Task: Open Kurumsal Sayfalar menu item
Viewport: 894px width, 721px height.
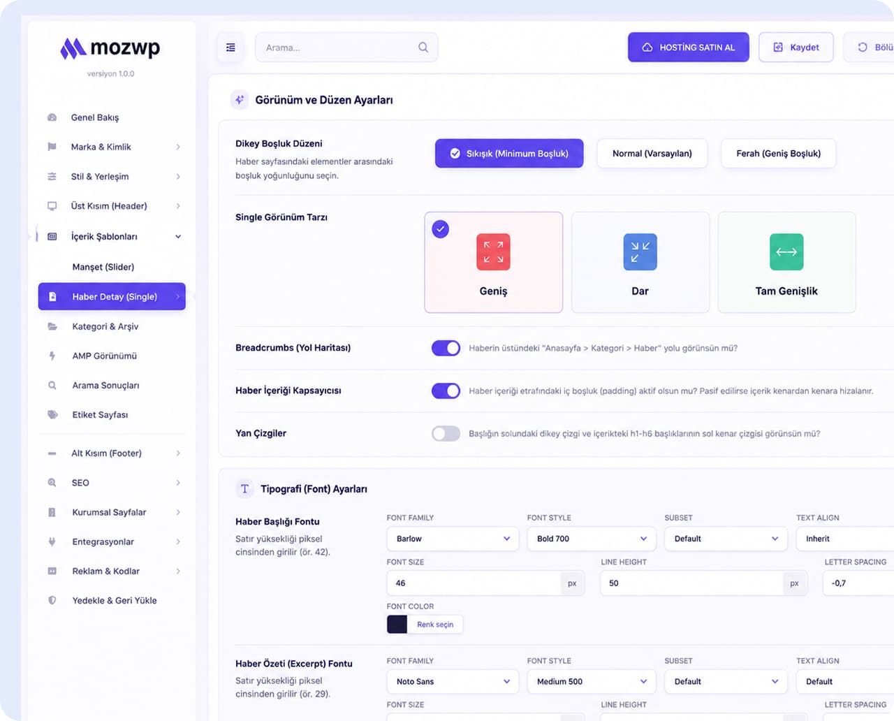Action: coord(112,512)
